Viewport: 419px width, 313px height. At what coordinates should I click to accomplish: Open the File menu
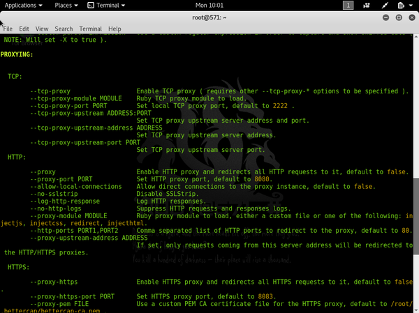(x=8, y=29)
